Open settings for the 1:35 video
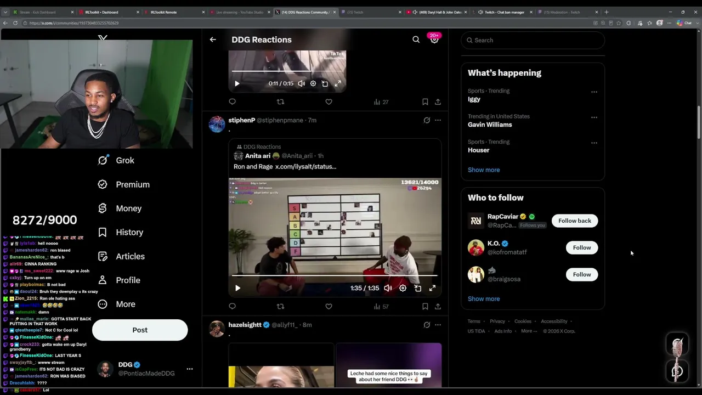 (403, 288)
